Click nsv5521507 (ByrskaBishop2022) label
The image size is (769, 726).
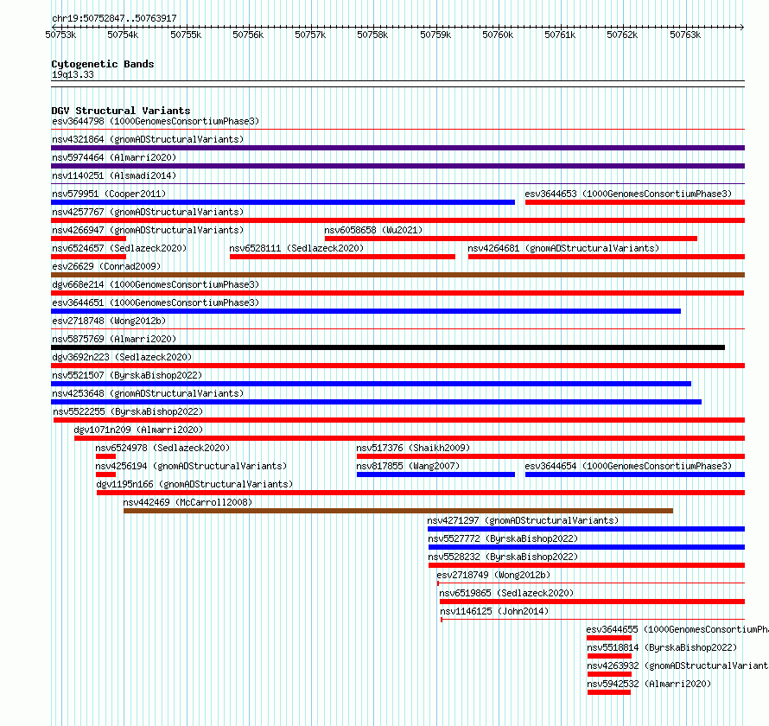[127, 375]
